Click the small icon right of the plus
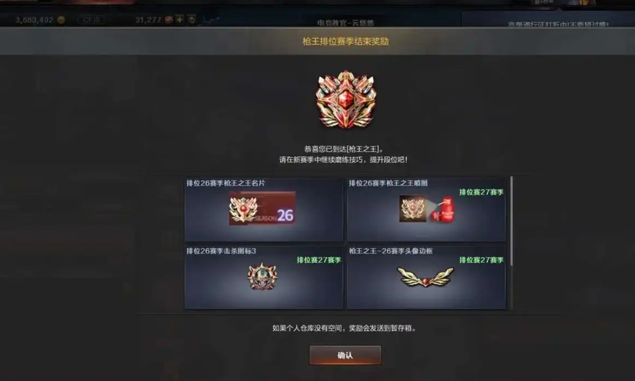 [192, 19]
